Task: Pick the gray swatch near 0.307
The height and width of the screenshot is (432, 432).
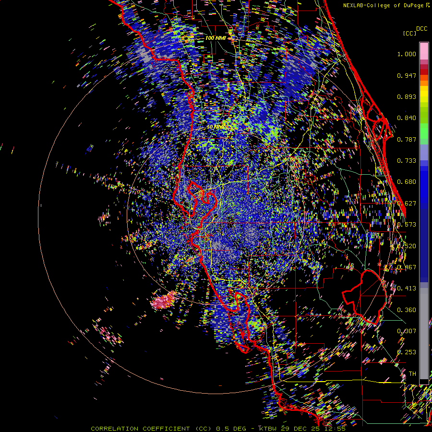Action: pos(424,334)
